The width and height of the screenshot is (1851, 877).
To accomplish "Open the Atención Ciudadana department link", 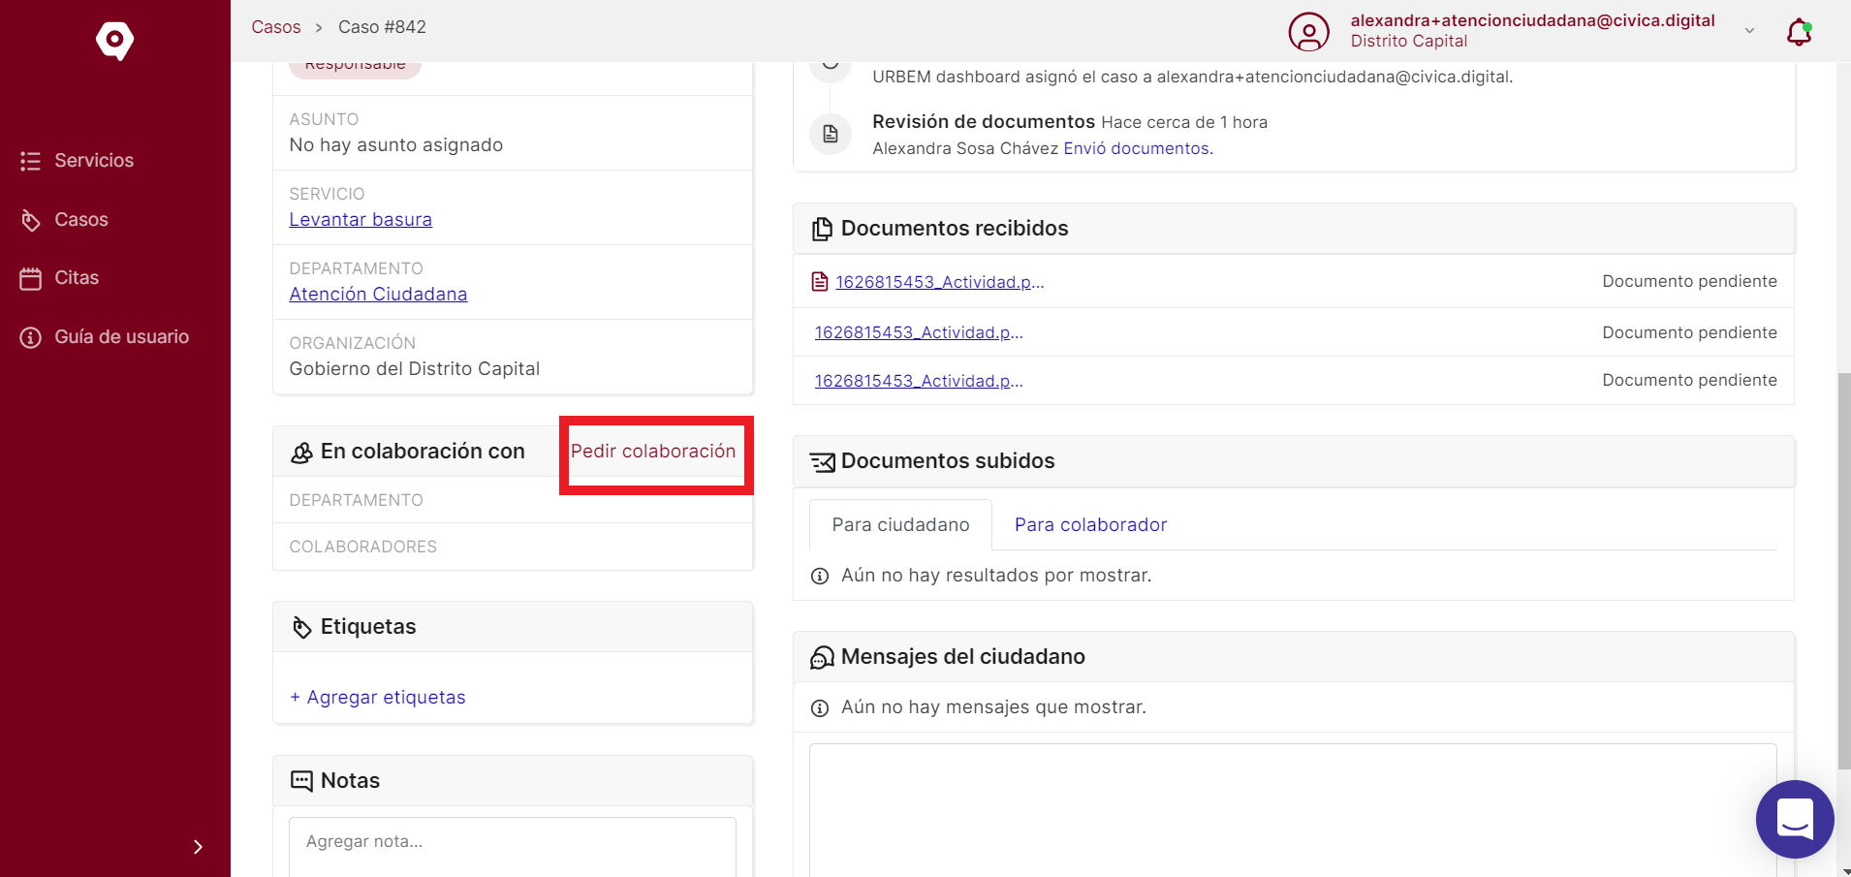I will [378, 295].
